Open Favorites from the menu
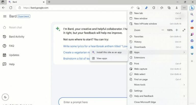This screenshot has width=196, height=105. click(x=157, y=37)
